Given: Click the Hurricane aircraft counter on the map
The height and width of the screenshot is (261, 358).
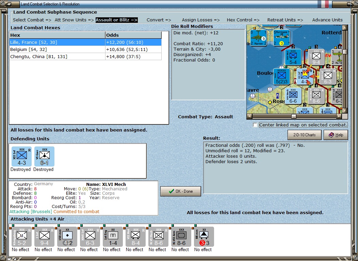Looking at the screenshot, I should pyautogui.click(x=281, y=38).
